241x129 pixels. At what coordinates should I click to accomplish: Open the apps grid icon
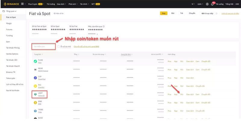[x=22, y=4]
